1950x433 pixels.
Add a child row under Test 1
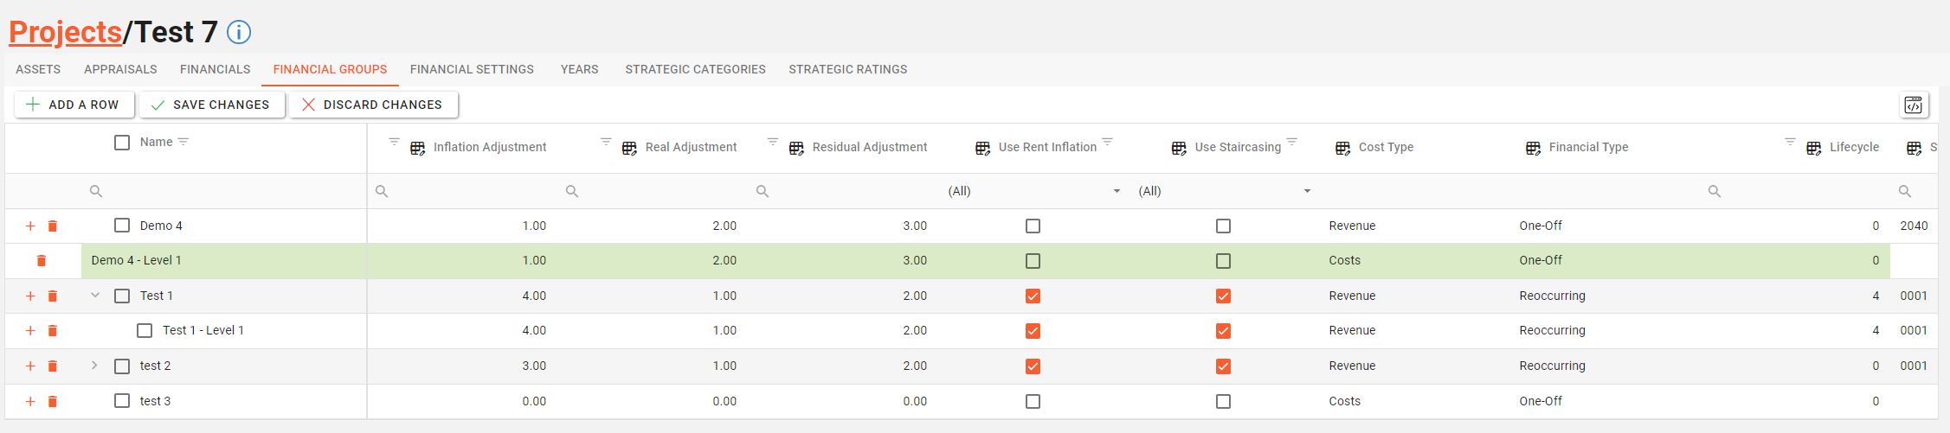pos(30,296)
